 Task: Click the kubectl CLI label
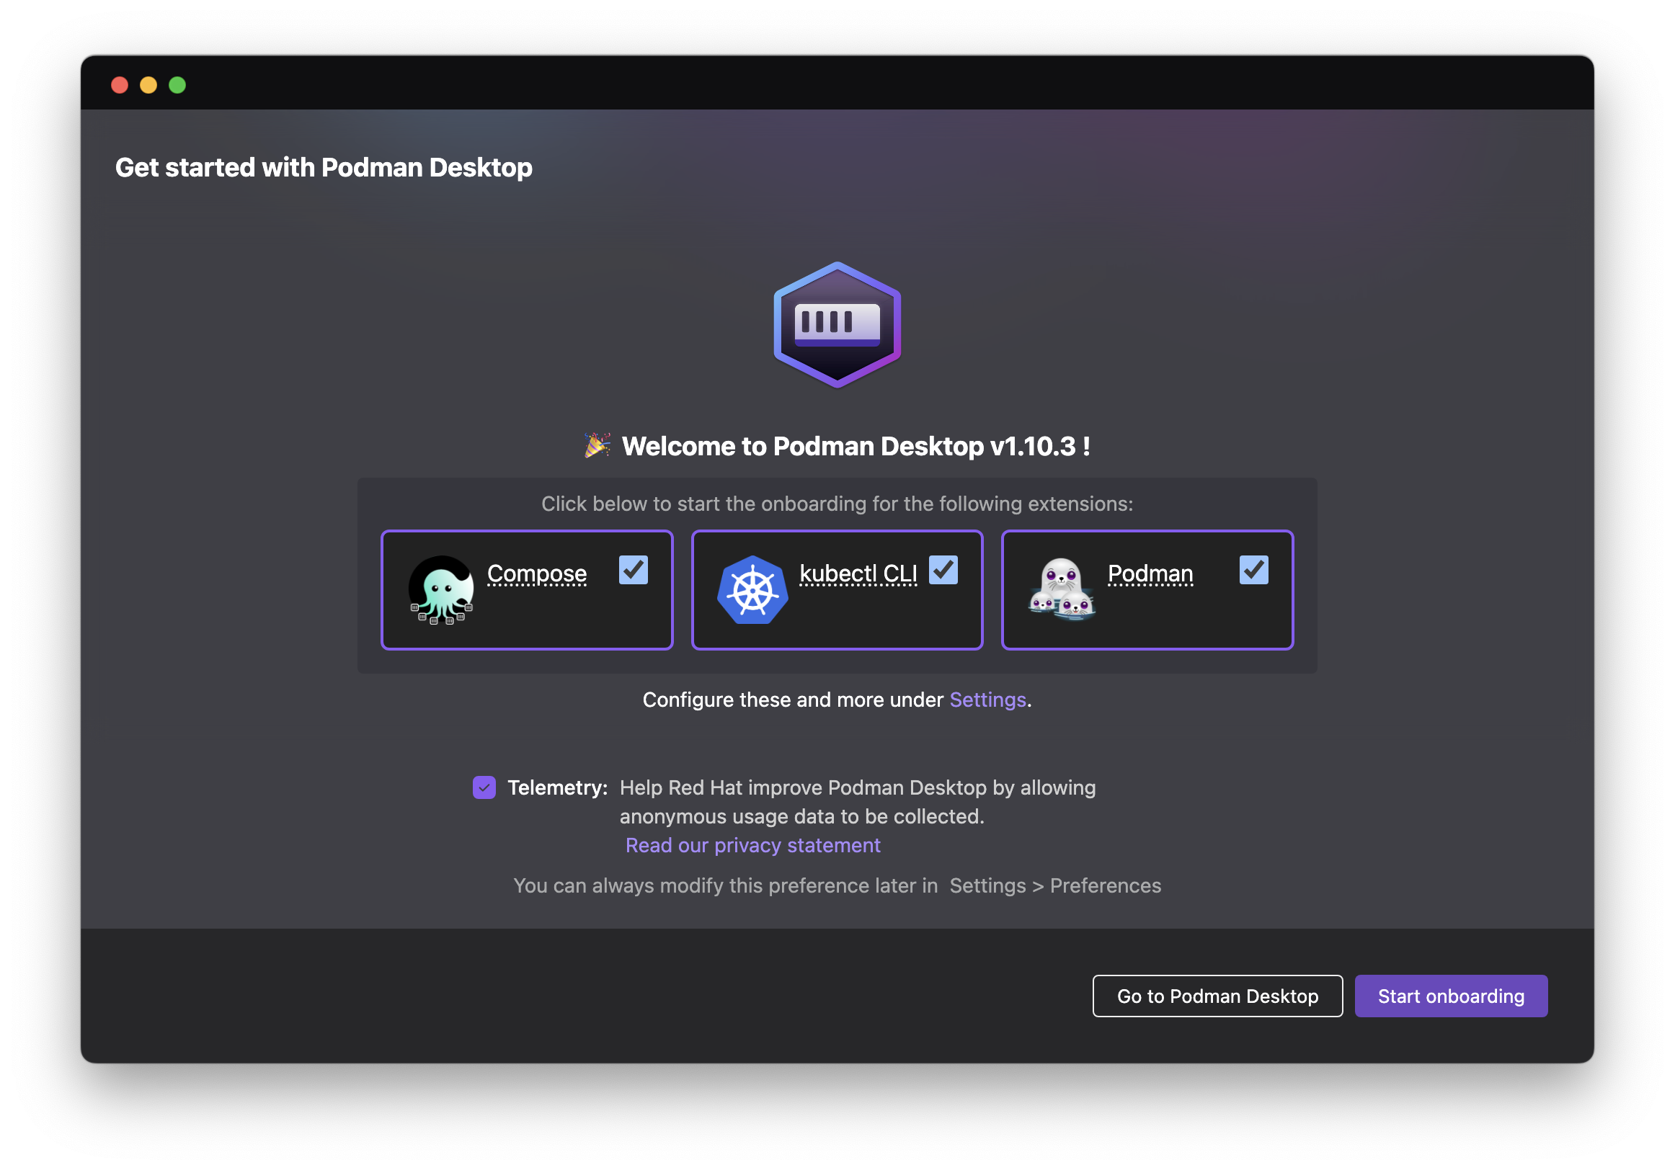[x=858, y=573]
